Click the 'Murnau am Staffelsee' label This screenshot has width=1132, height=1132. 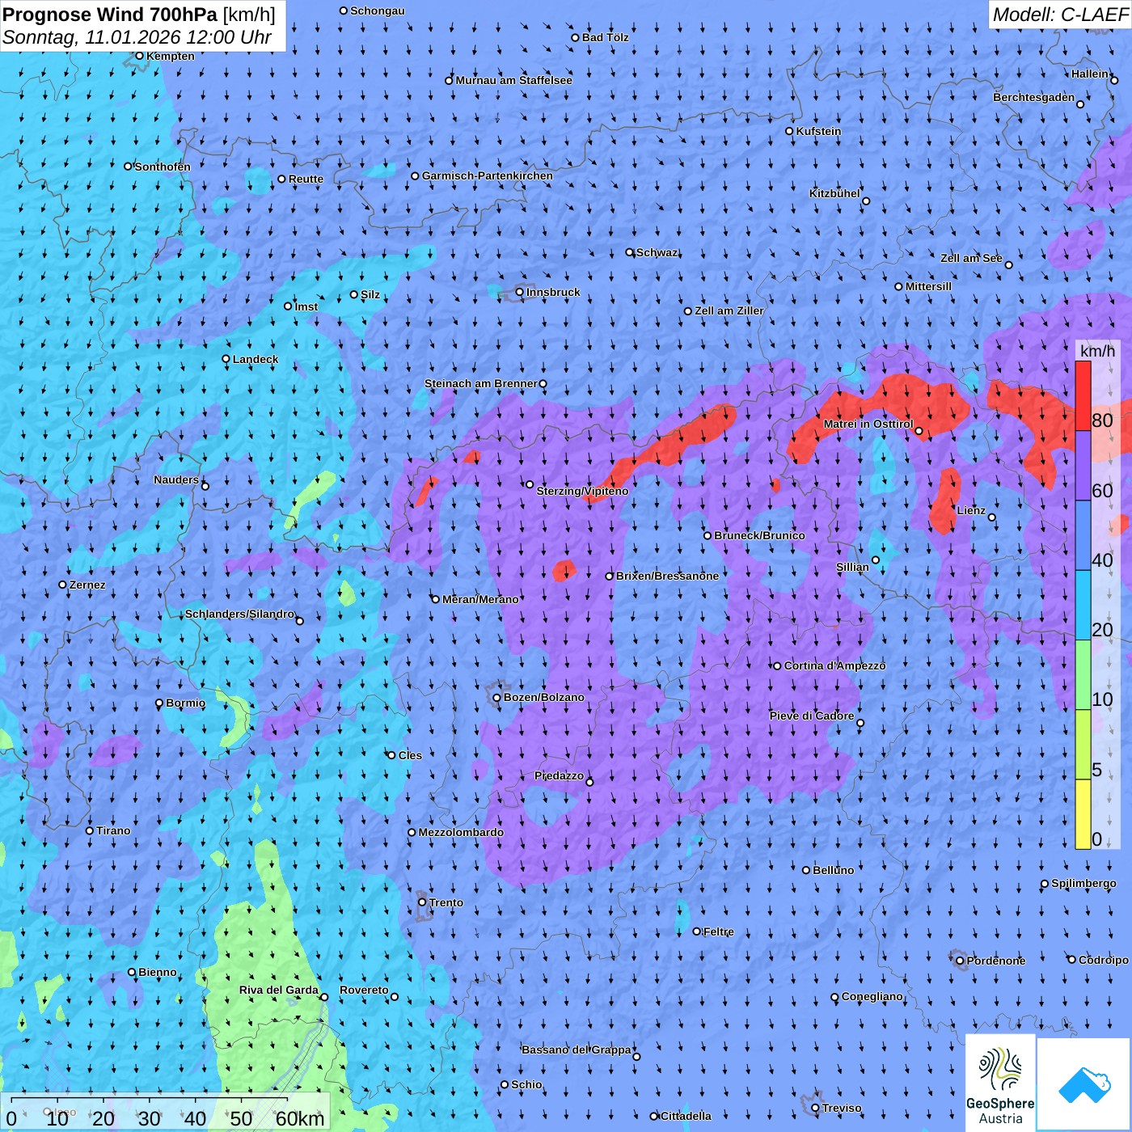pyautogui.click(x=514, y=80)
